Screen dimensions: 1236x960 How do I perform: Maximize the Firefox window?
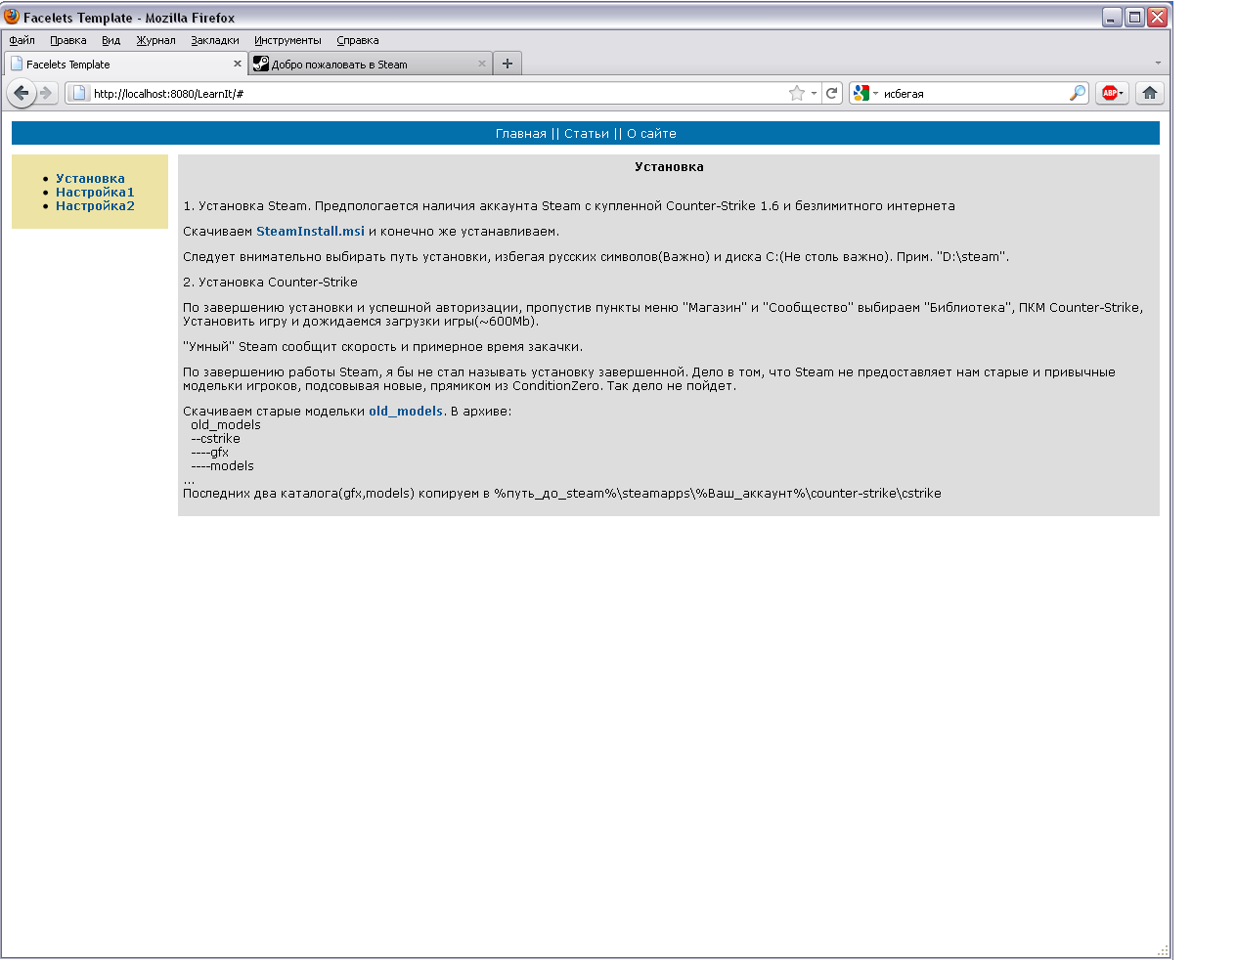pyautogui.click(x=1134, y=17)
